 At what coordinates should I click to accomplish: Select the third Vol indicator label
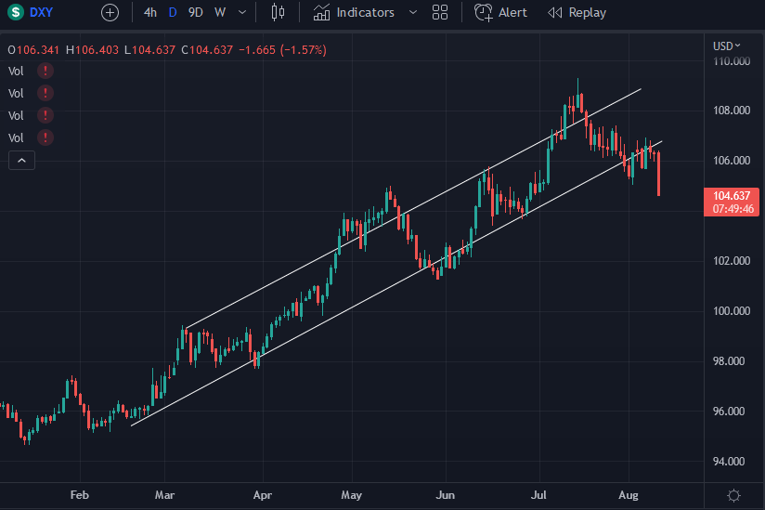tap(16, 116)
